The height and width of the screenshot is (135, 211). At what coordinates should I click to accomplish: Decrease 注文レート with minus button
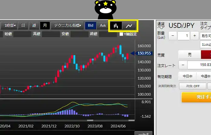tap(183, 65)
